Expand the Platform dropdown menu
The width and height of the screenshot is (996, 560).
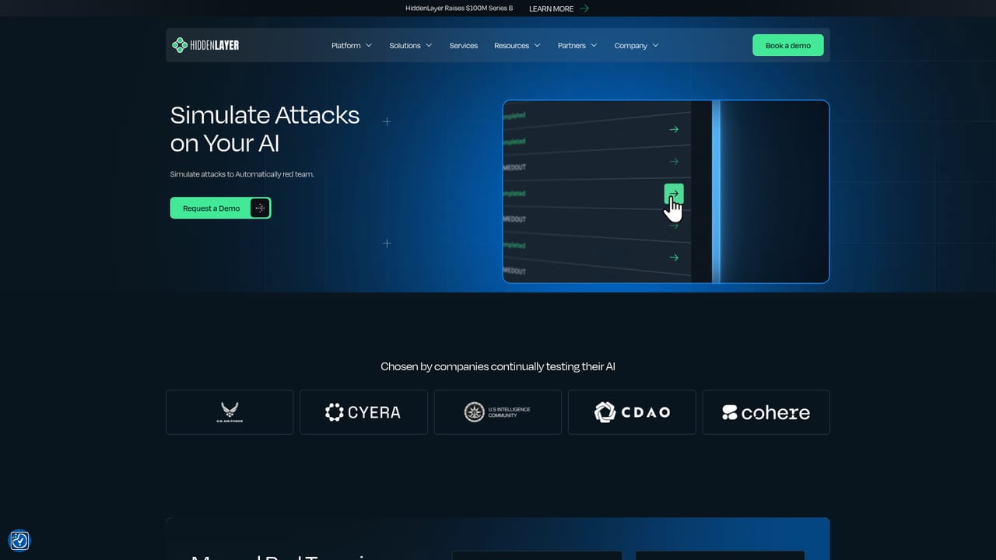point(352,46)
